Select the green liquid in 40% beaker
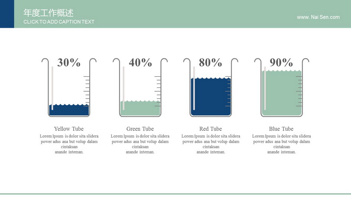 click(x=140, y=108)
